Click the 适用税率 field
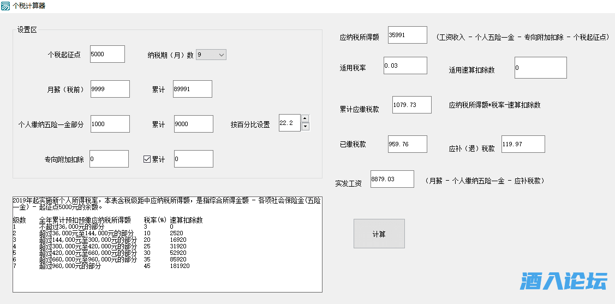 pos(405,65)
